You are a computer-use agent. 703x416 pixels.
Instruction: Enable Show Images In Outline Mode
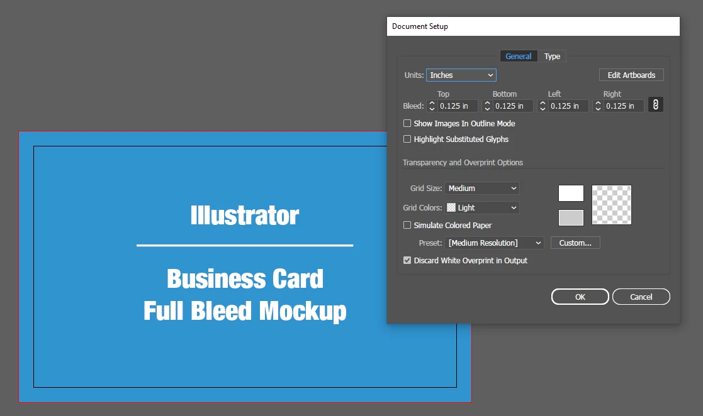pyautogui.click(x=407, y=123)
